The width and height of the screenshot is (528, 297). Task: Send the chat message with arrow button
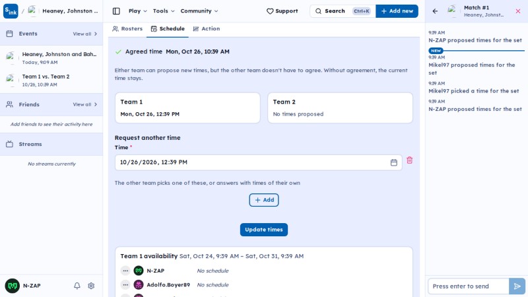pos(517,286)
